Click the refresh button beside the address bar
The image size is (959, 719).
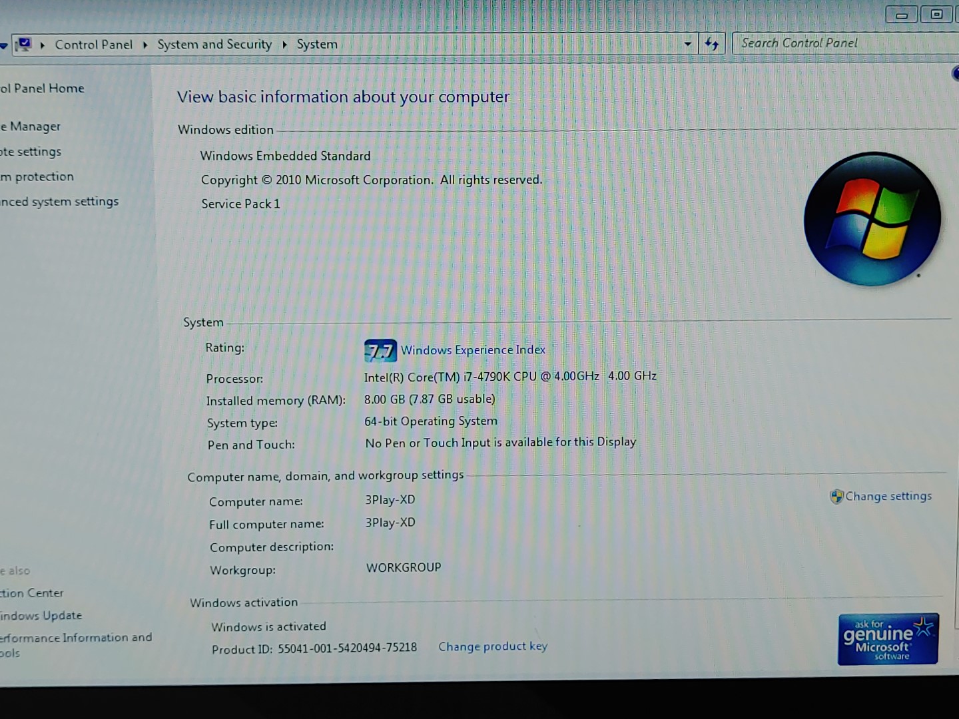712,45
